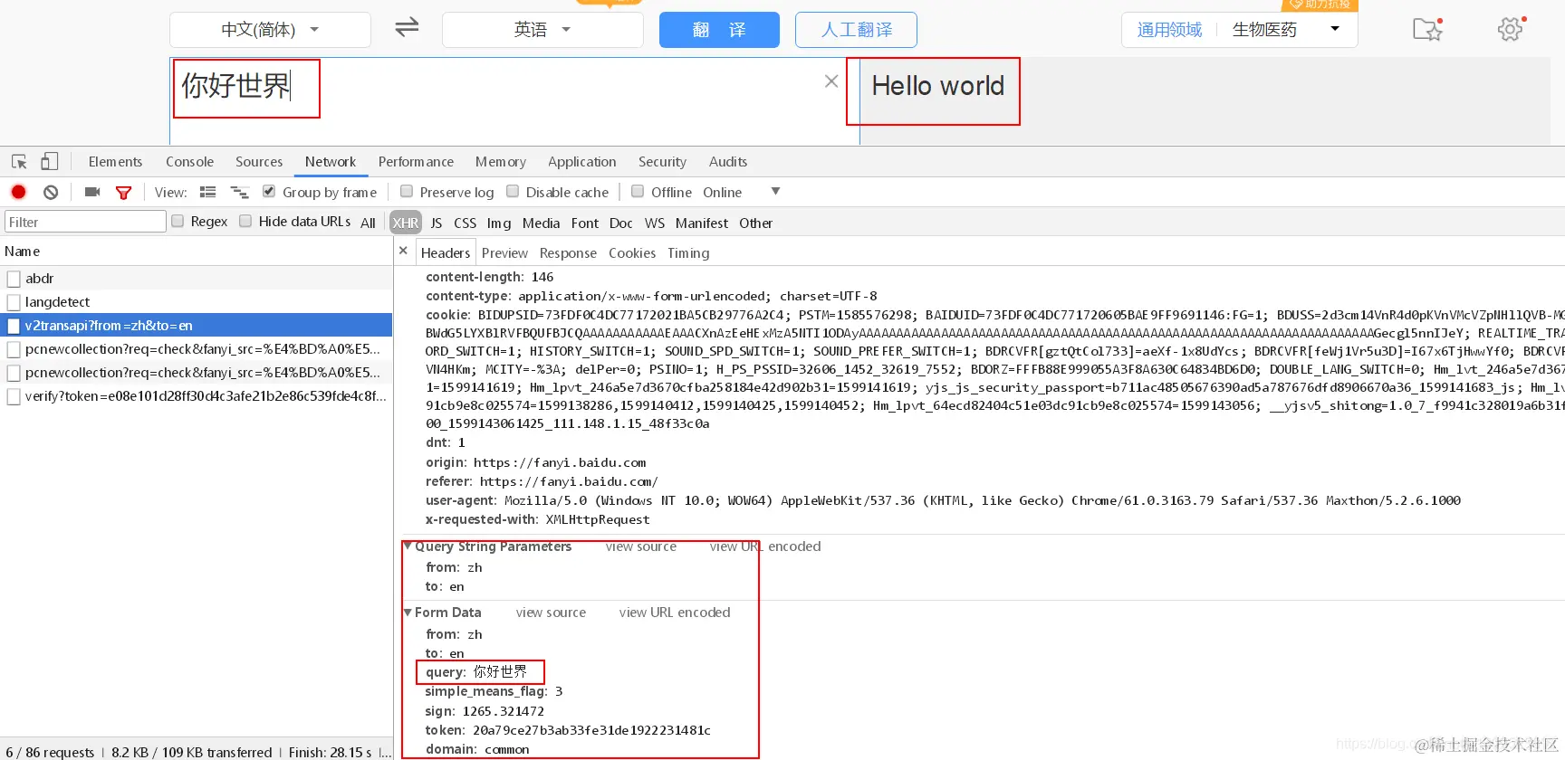
Task: Switch to the Response detail tab
Action: coord(568,253)
